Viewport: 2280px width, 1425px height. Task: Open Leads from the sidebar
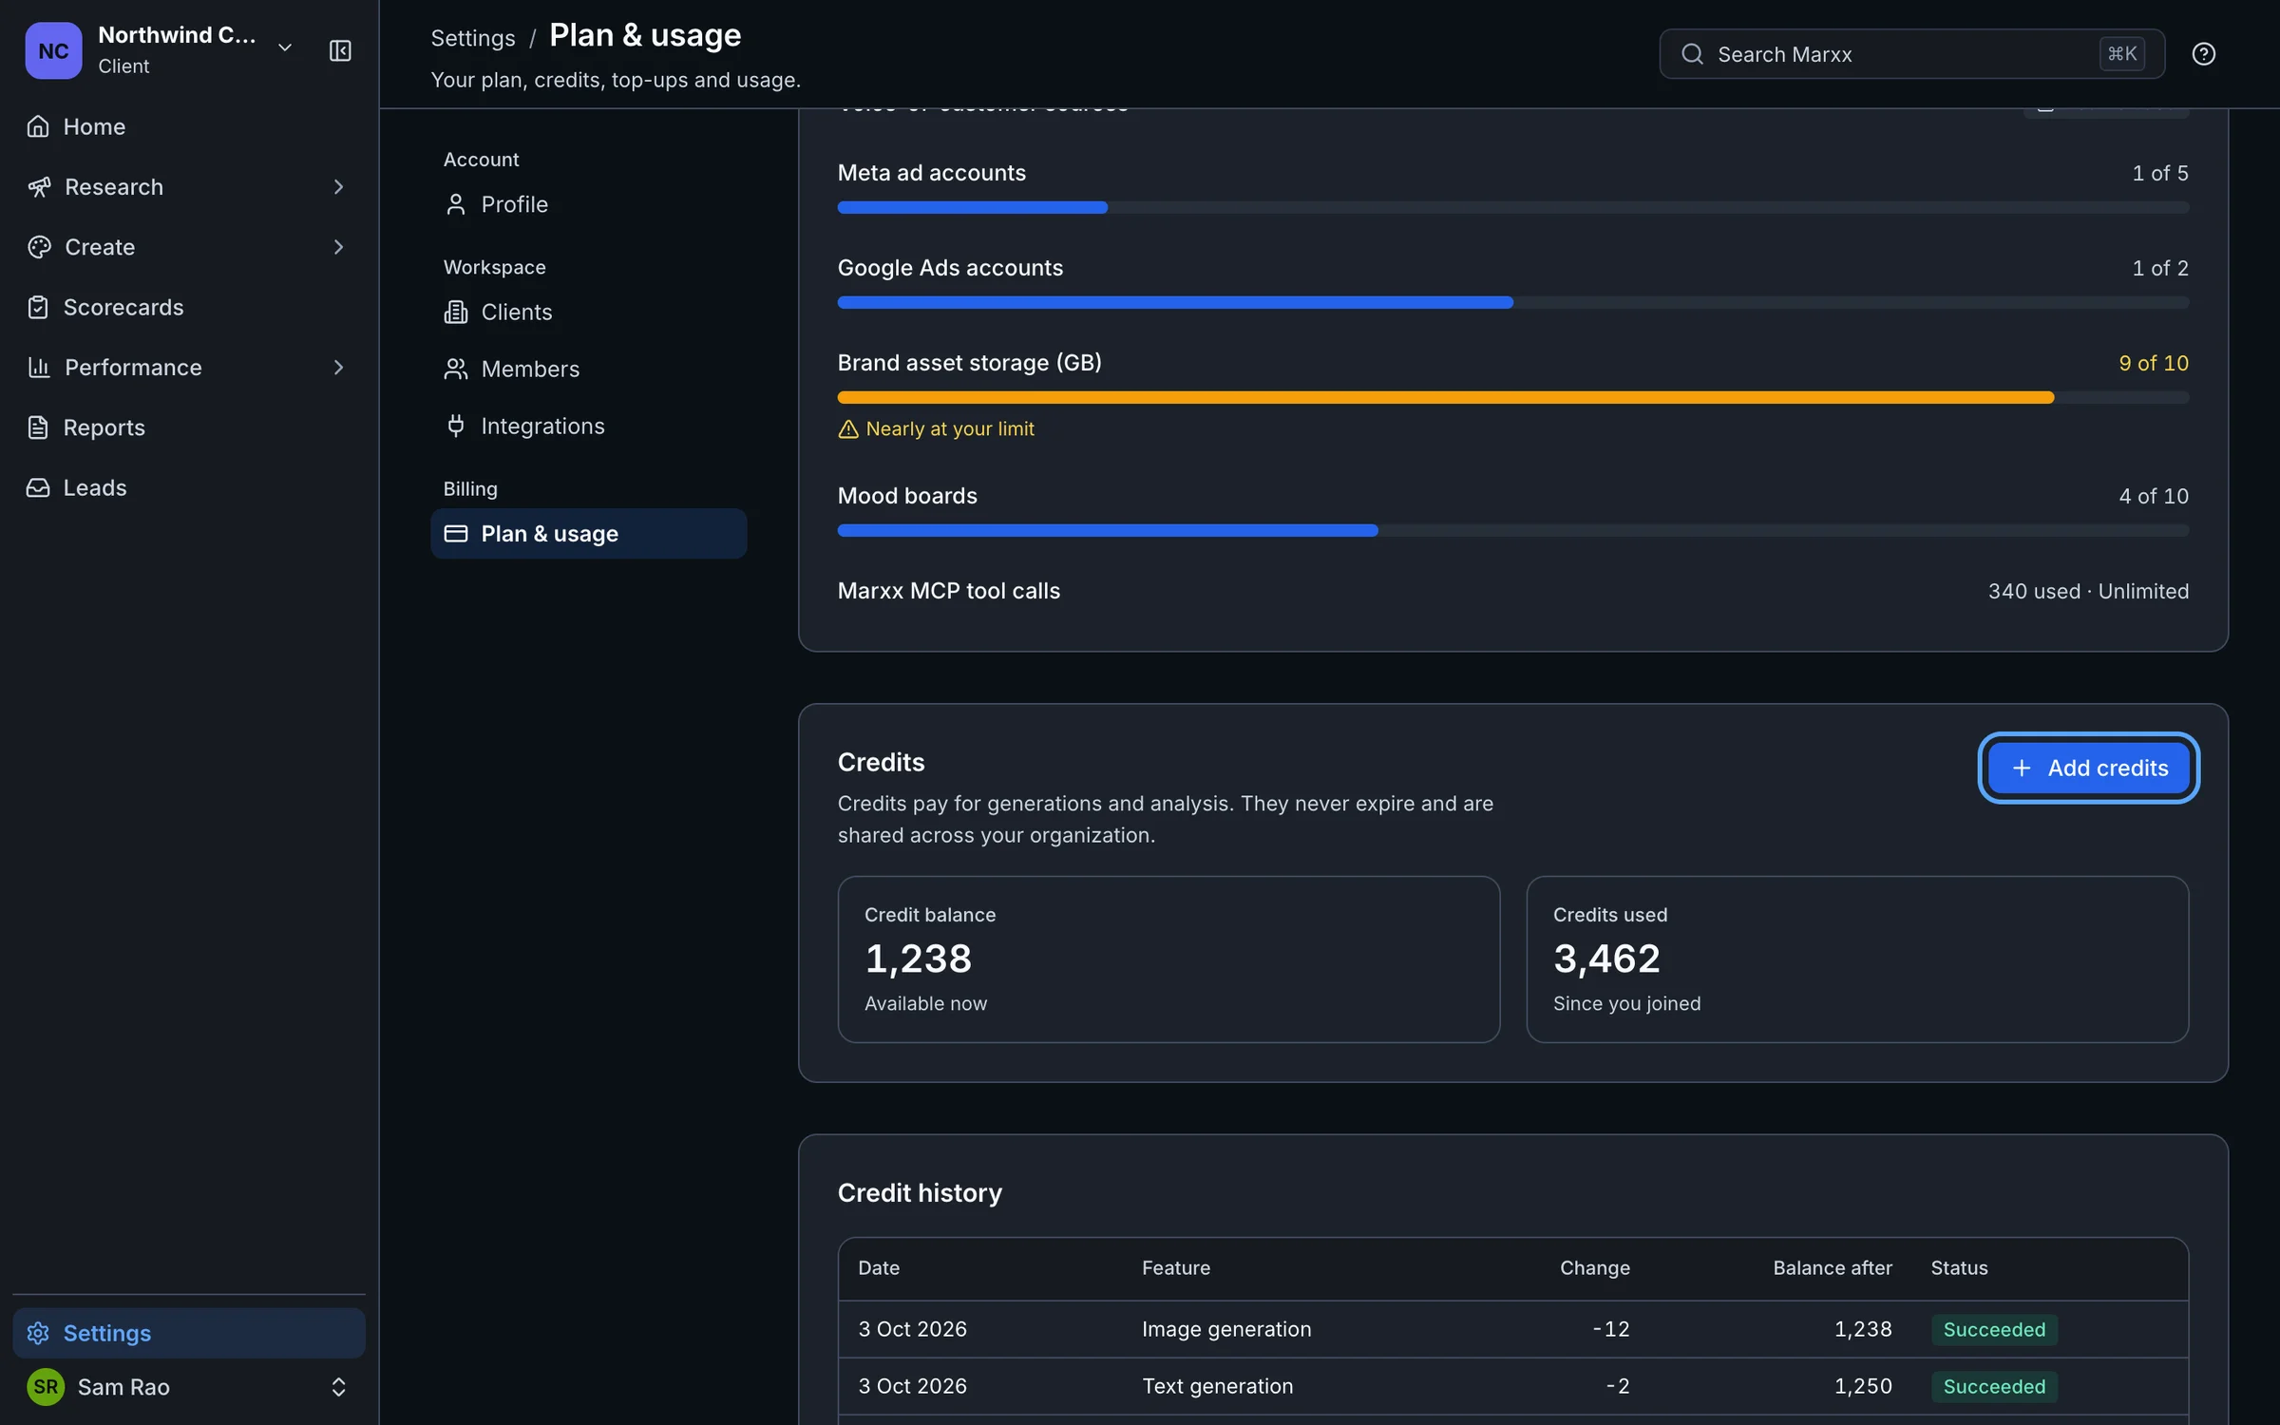point(189,487)
